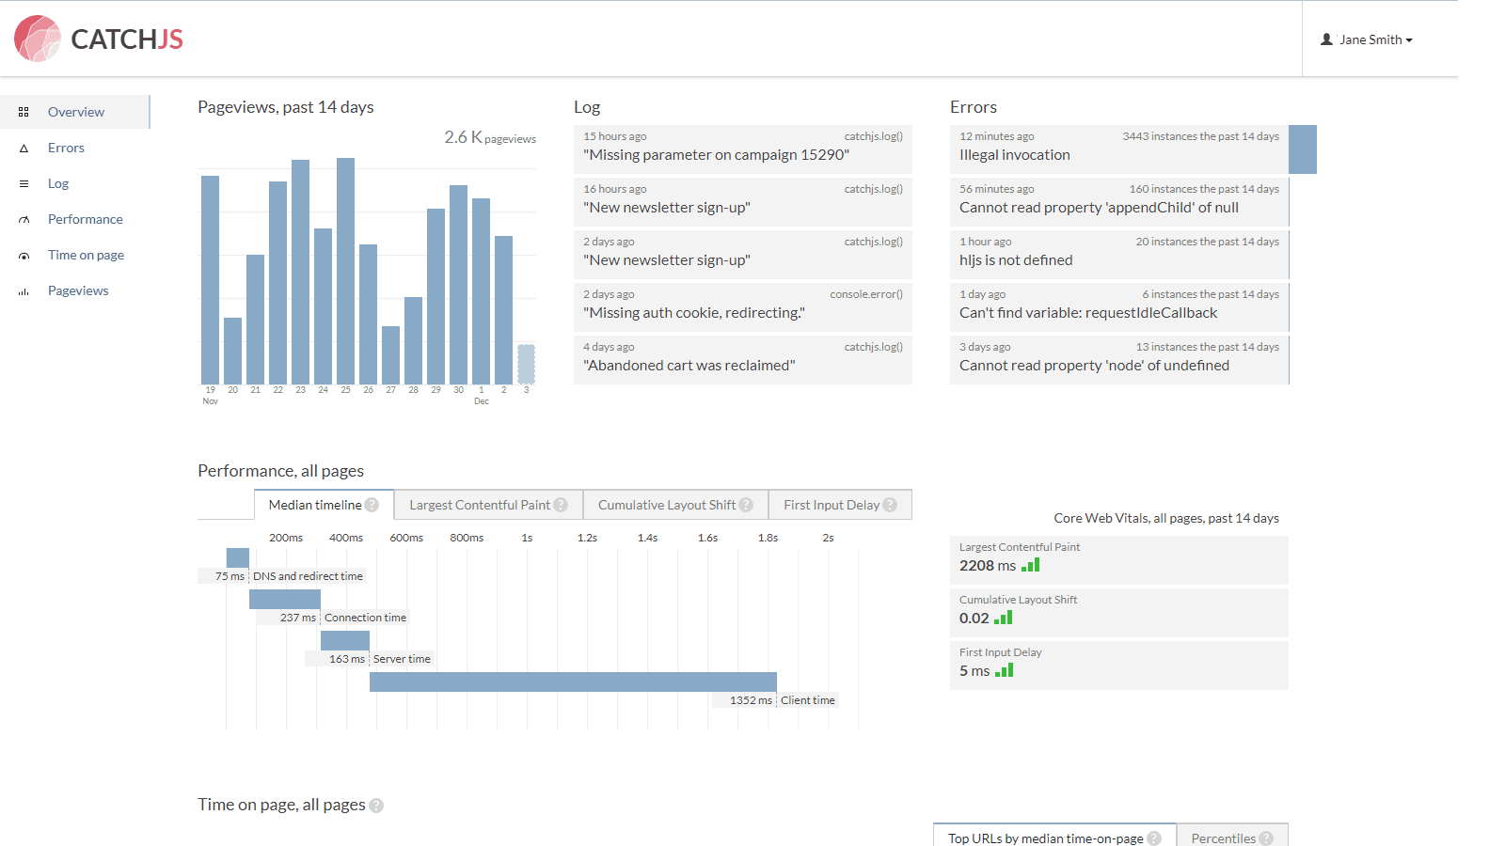Click the help icon next to Time on page heading
The image size is (1505, 846).
click(x=376, y=805)
